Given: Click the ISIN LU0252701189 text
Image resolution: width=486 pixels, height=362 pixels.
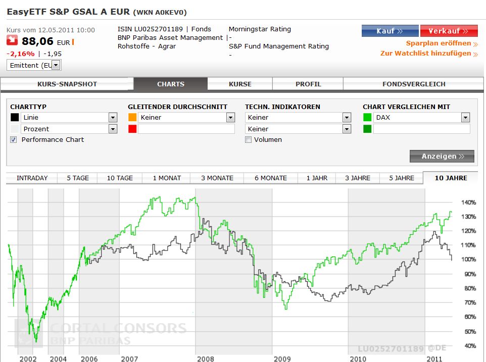Looking at the screenshot, I should point(150,29).
